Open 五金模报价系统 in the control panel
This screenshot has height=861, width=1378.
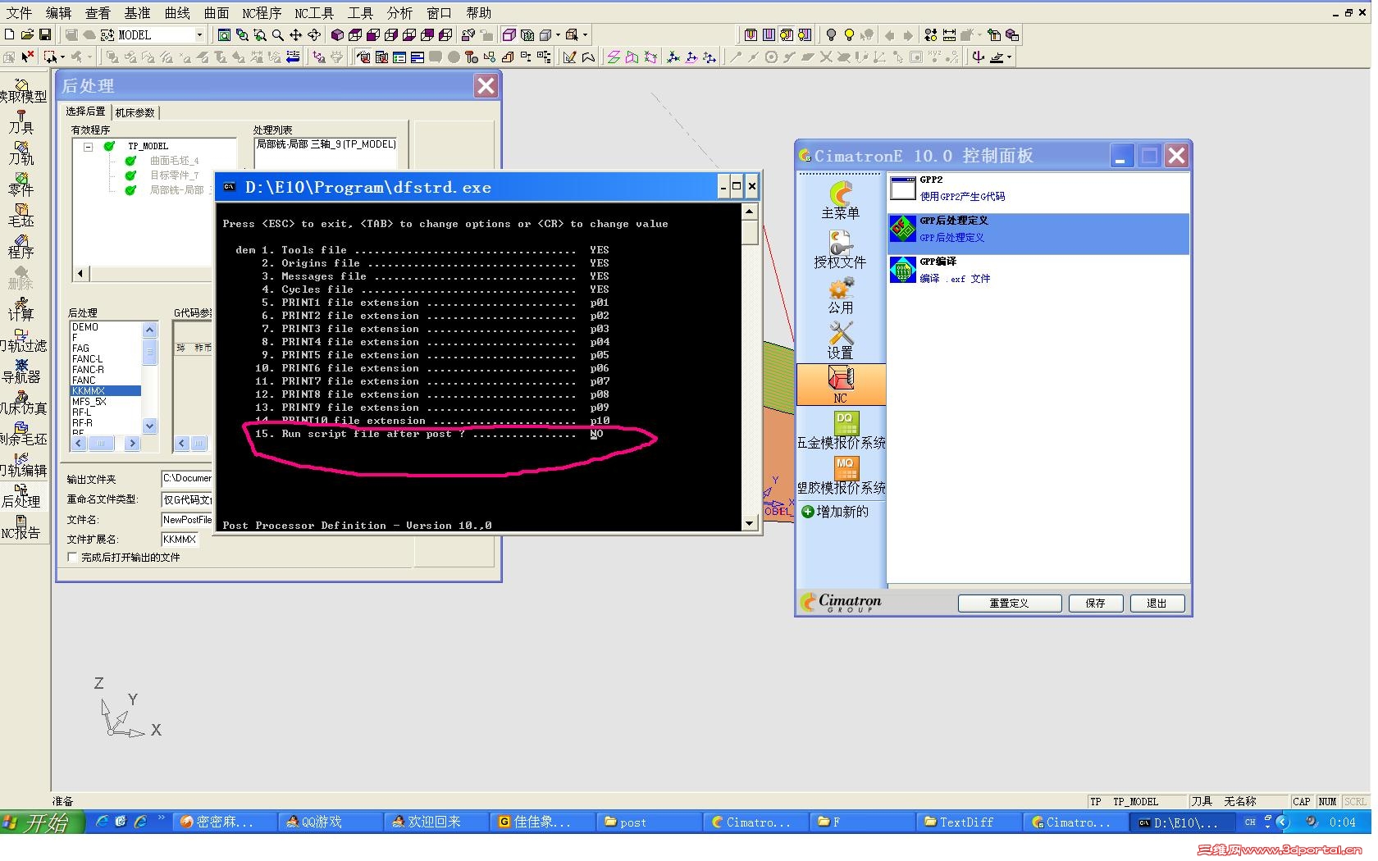842,430
